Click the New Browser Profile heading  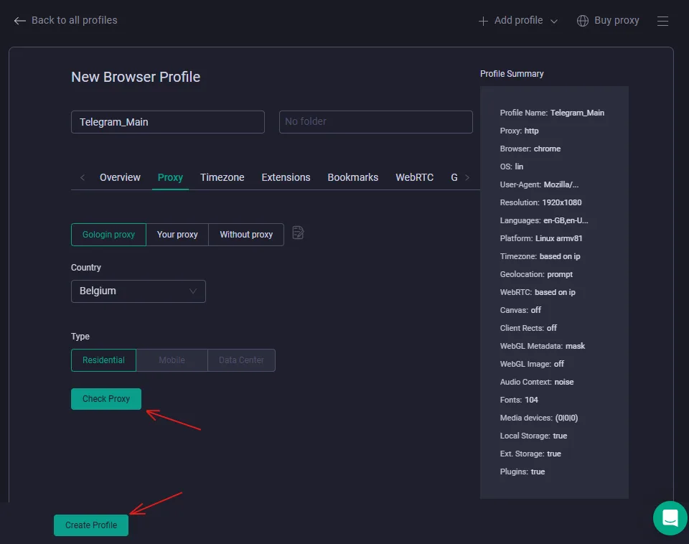pyautogui.click(x=136, y=77)
